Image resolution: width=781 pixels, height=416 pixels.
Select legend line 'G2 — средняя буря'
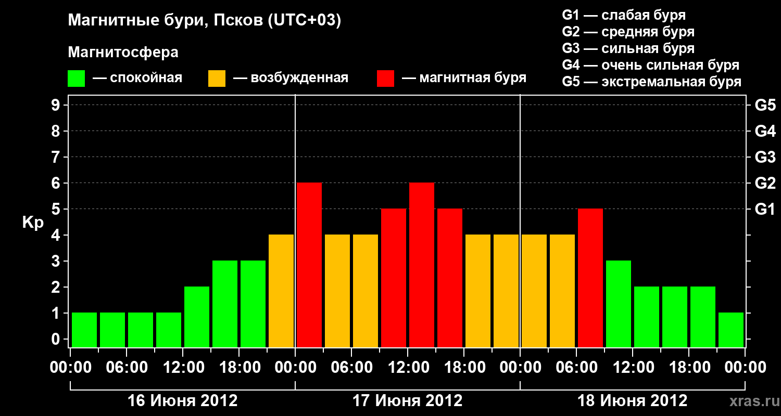(628, 32)
